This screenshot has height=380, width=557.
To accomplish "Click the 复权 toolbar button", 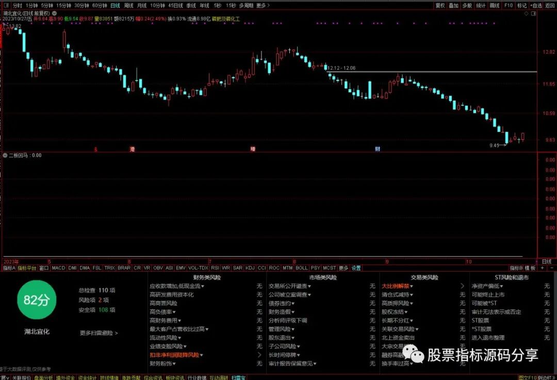I will (x=440, y=5).
